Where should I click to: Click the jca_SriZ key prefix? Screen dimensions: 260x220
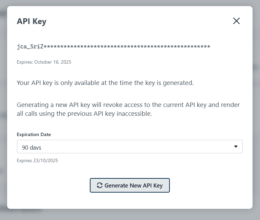click(30, 47)
